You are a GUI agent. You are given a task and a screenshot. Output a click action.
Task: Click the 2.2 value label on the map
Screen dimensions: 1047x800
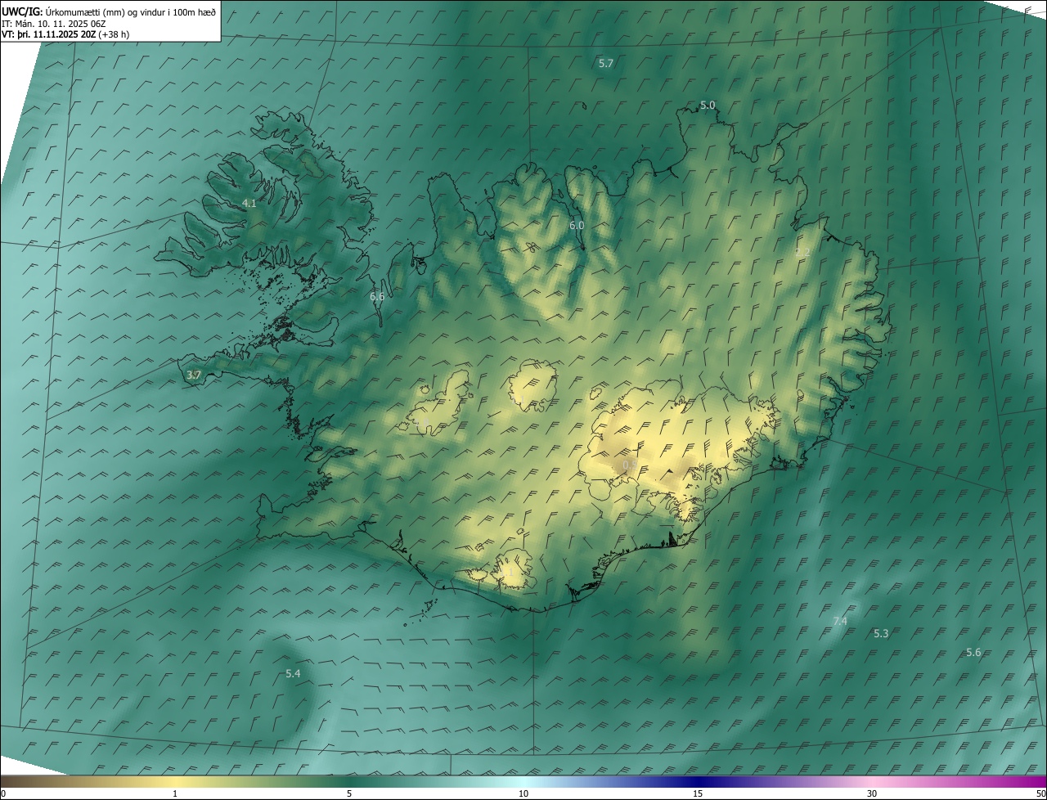click(802, 252)
